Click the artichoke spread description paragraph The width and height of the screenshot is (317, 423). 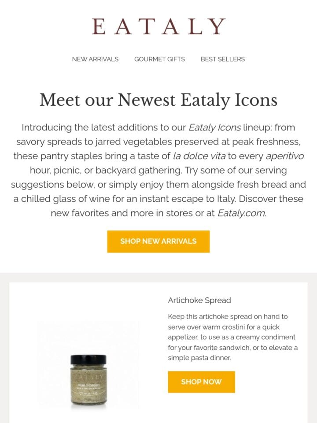232,337
